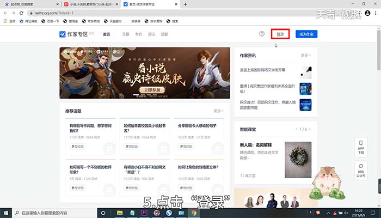The image size is (381, 218).
Task: Open topic 如何让角色的性格更立体
Action: pos(198,167)
